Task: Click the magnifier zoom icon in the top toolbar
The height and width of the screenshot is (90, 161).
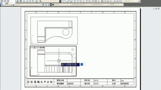Action: (40, 1)
